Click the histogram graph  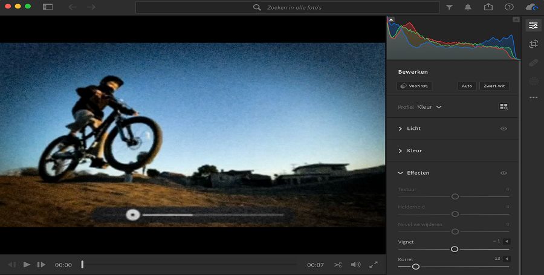453,38
